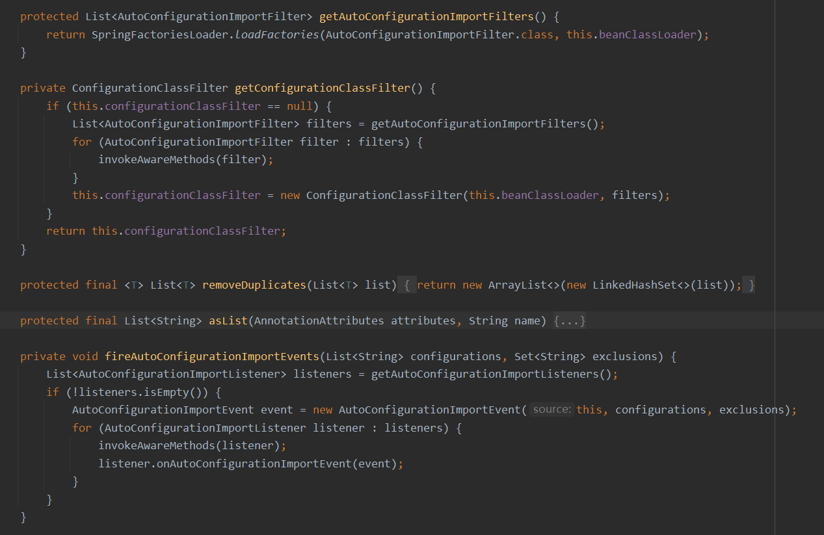Click the null keyword in if condition
Image resolution: width=824 pixels, height=535 pixels.
point(299,106)
